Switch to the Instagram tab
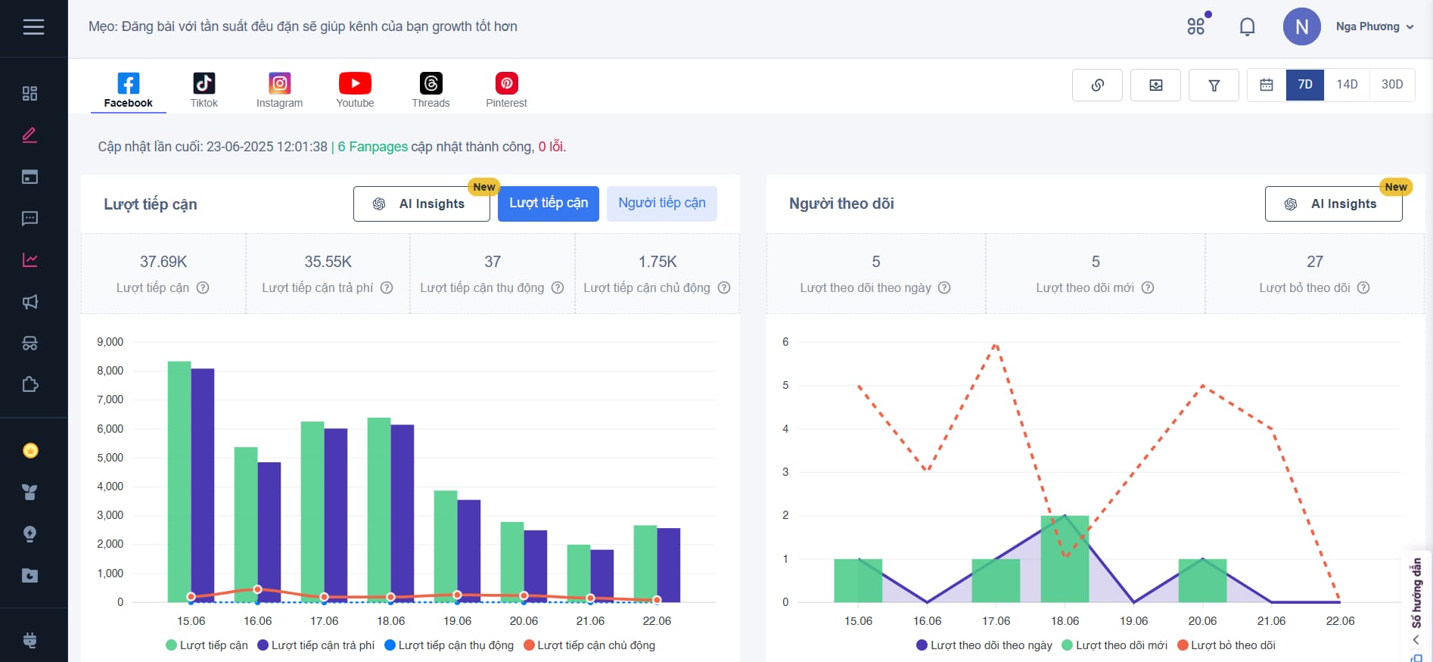Viewport: 1433px width, 662px height. 279,90
